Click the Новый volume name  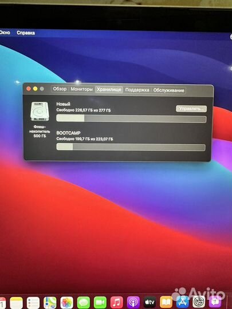tap(64, 104)
